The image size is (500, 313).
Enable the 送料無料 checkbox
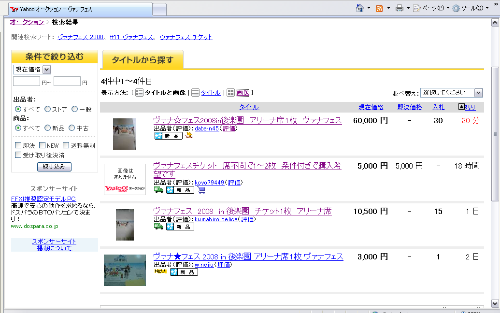click(x=66, y=145)
